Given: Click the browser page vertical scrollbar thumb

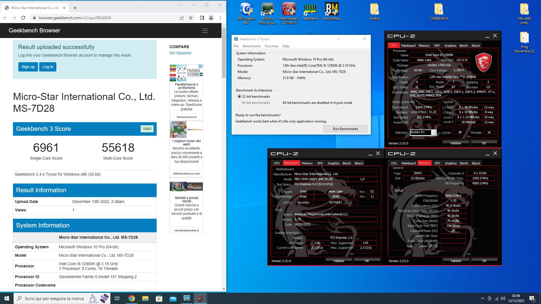Looking at the screenshot, I should [x=224, y=53].
